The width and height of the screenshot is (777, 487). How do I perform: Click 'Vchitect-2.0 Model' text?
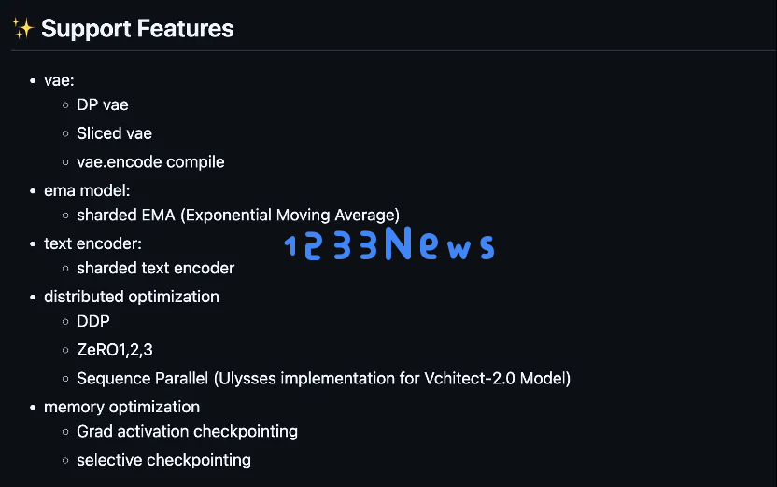tap(495, 379)
